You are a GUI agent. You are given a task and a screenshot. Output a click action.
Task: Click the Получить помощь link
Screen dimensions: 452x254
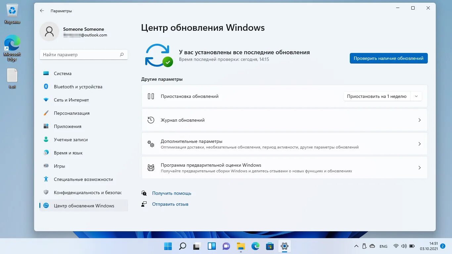[172, 193]
